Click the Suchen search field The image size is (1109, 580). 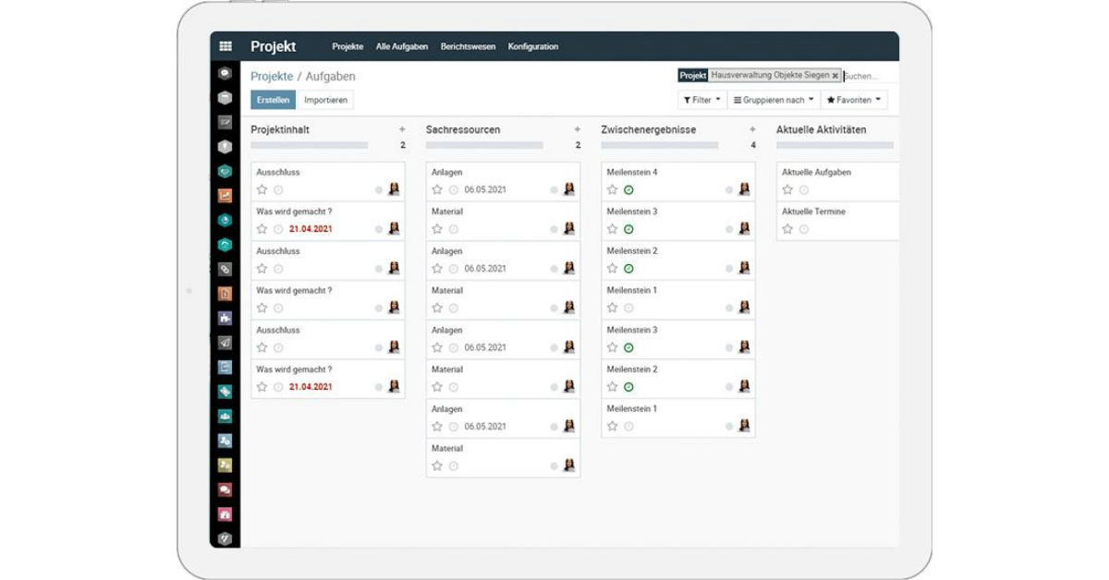(864, 76)
